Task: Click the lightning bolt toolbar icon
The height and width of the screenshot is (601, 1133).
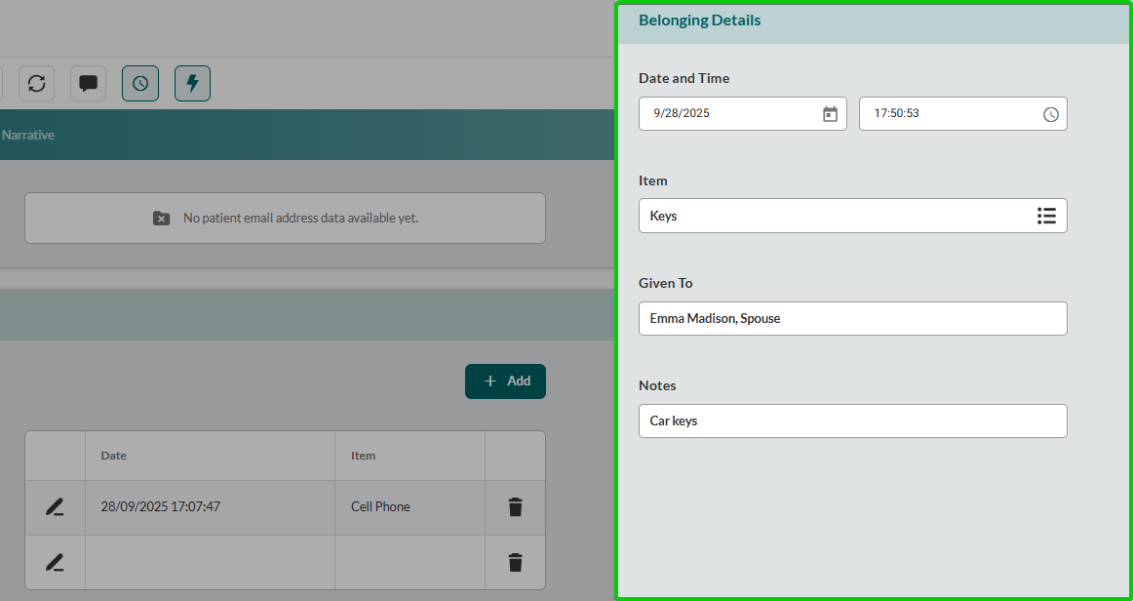Action: click(192, 83)
